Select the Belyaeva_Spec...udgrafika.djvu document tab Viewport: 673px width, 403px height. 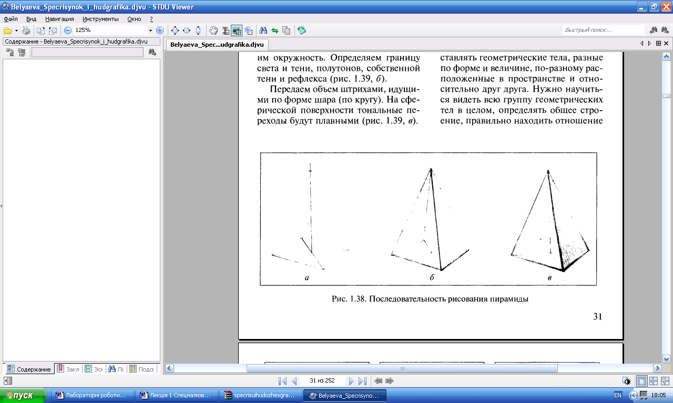(x=217, y=45)
